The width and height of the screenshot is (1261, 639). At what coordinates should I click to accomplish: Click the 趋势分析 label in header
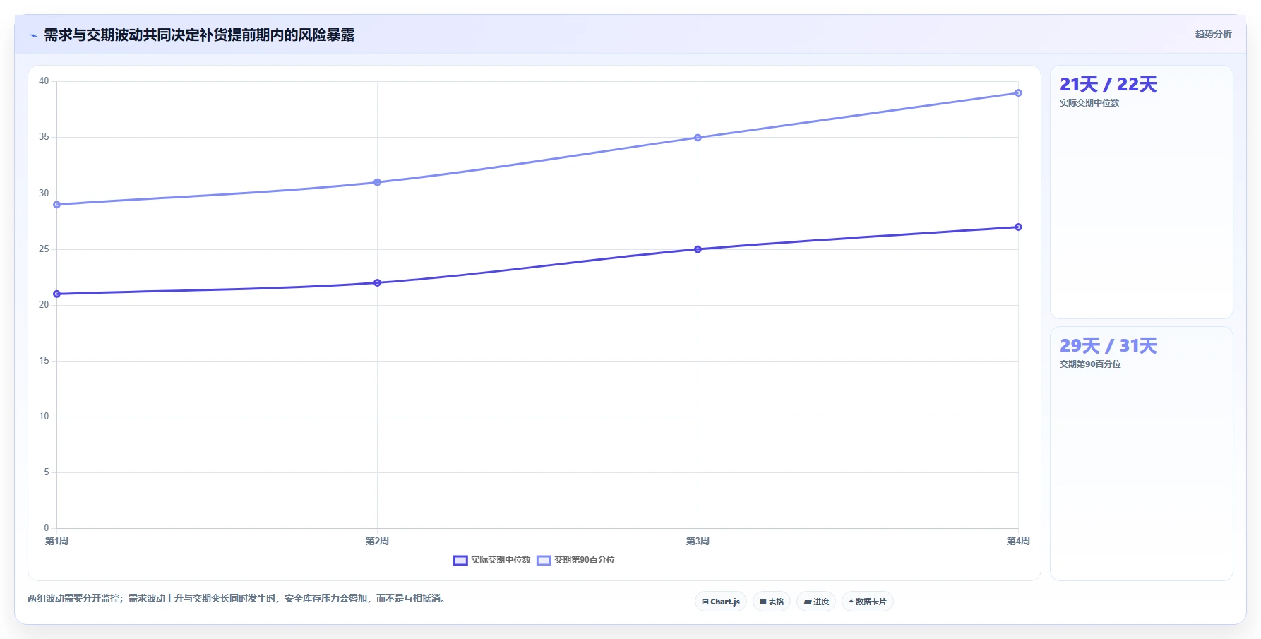tap(1213, 34)
